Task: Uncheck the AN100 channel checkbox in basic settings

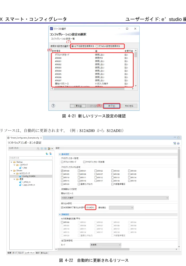Action: coord(62,171)
